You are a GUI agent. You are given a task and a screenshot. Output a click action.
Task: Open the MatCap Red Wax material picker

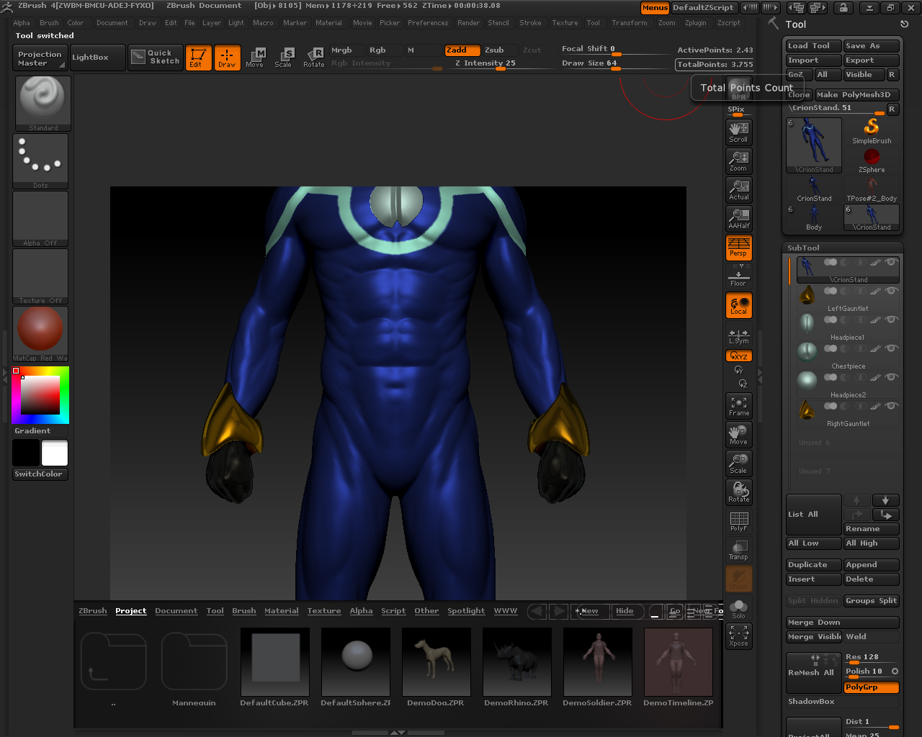click(40, 334)
